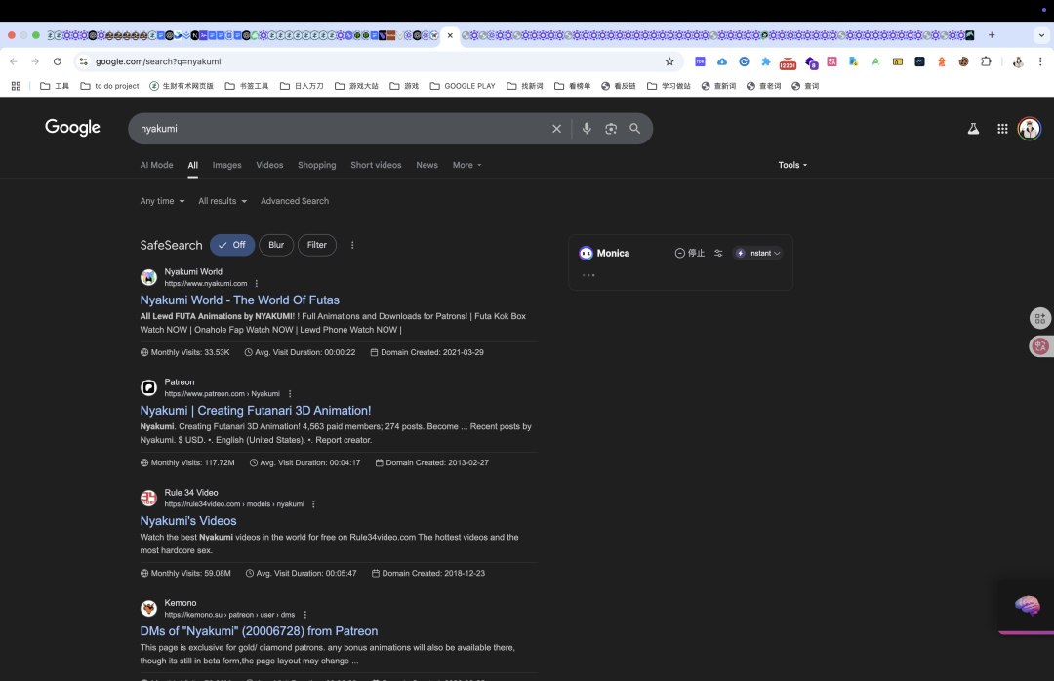Open the tab search chevron
Viewport: 1054px width, 681px height.
pyautogui.click(x=1041, y=35)
